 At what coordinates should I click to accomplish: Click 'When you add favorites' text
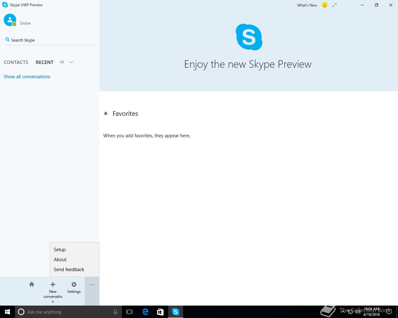tap(147, 136)
